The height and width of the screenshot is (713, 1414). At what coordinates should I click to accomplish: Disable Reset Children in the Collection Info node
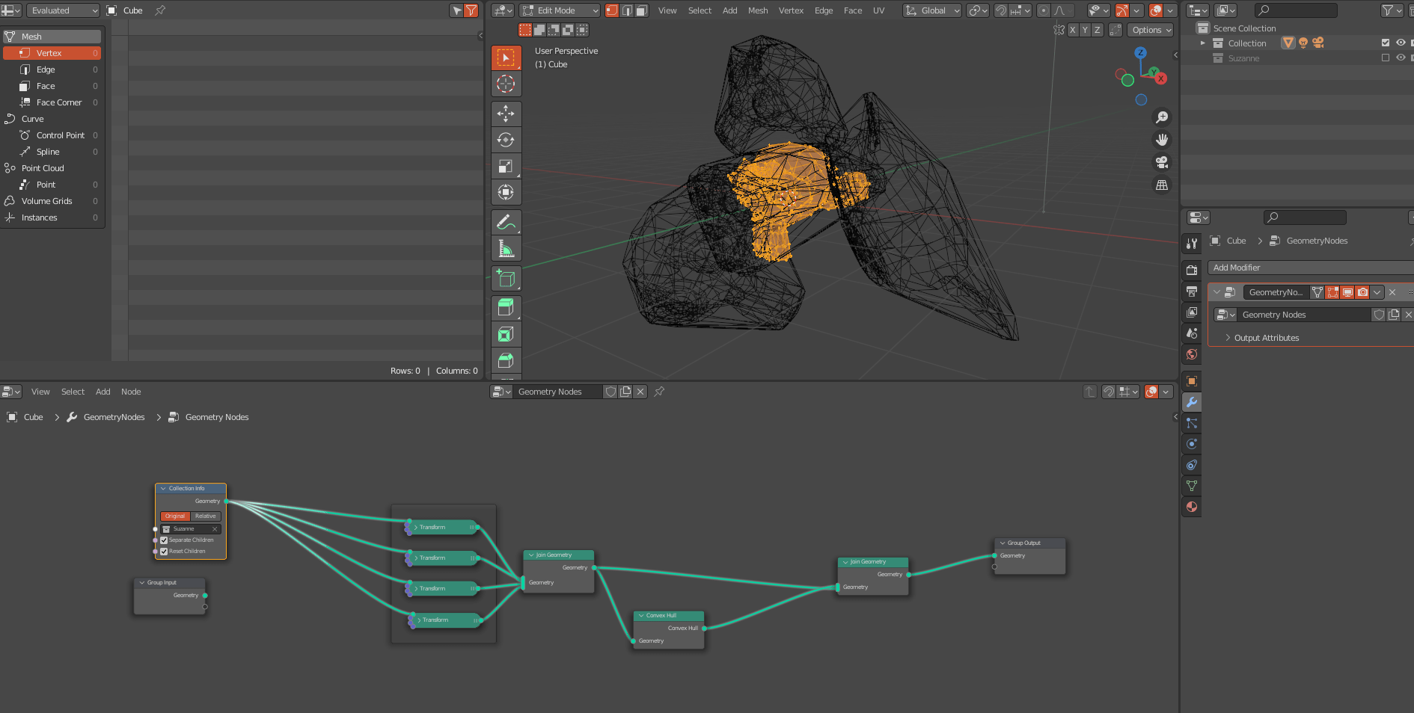click(164, 551)
